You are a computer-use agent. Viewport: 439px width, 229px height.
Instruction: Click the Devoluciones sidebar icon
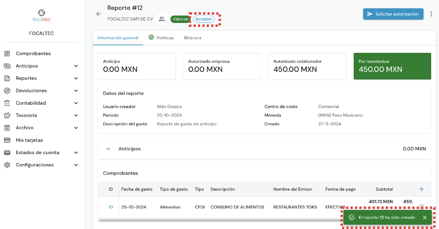coord(7,91)
